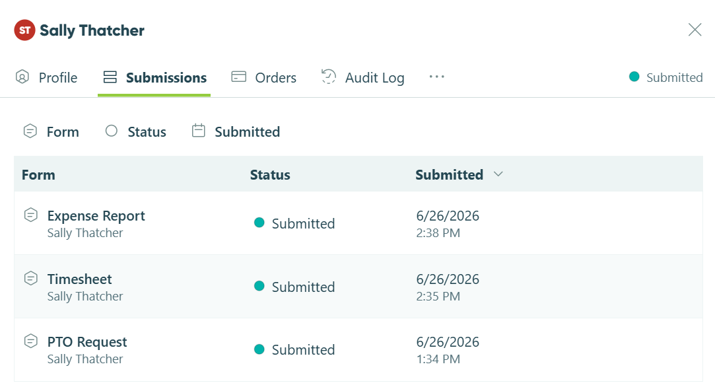Image resolution: width=715 pixels, height=389 pixels.
Task: Open the Profile tab
Action: point(46,77)
